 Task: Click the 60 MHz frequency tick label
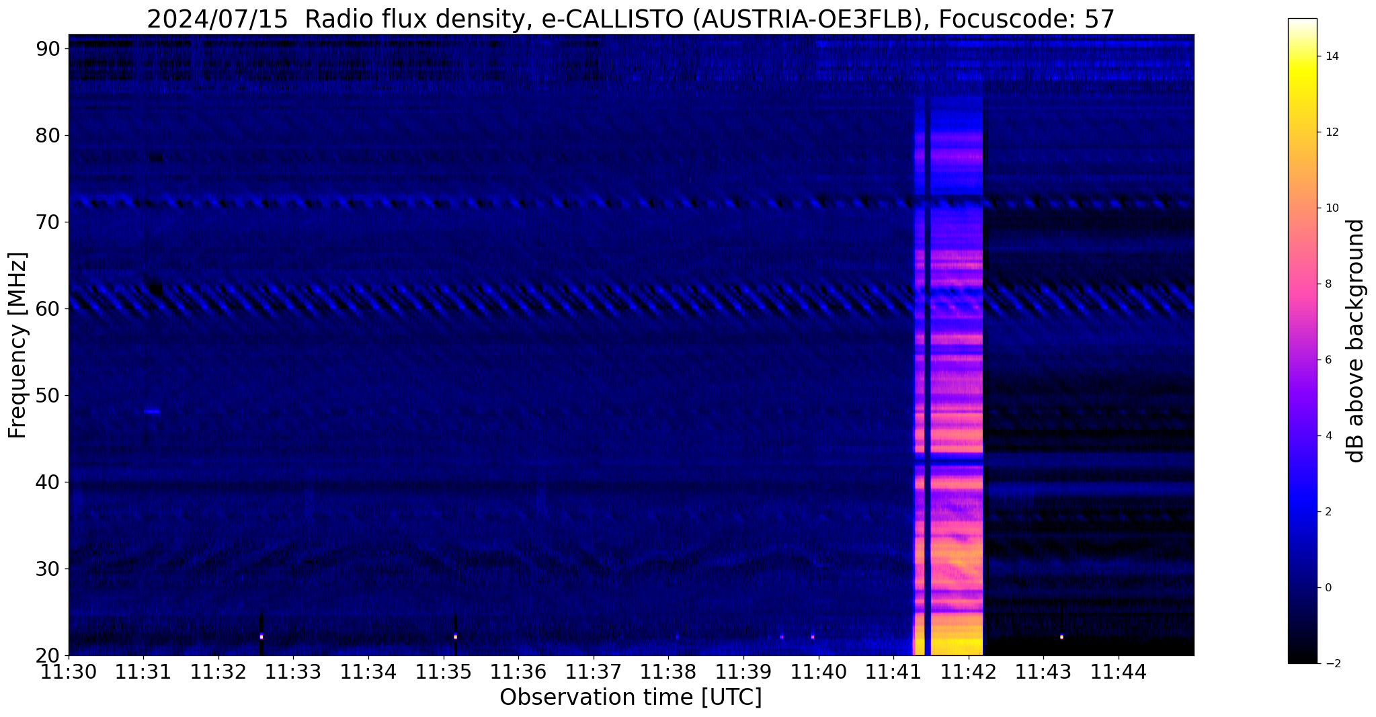tap(48, 309)
